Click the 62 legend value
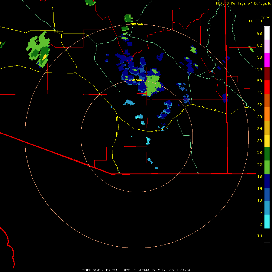Image resolution: width=272 pixels, height=272 pixels. (260, 45)
